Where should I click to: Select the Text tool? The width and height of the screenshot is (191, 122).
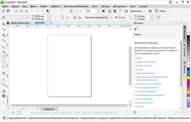point(4,73)
